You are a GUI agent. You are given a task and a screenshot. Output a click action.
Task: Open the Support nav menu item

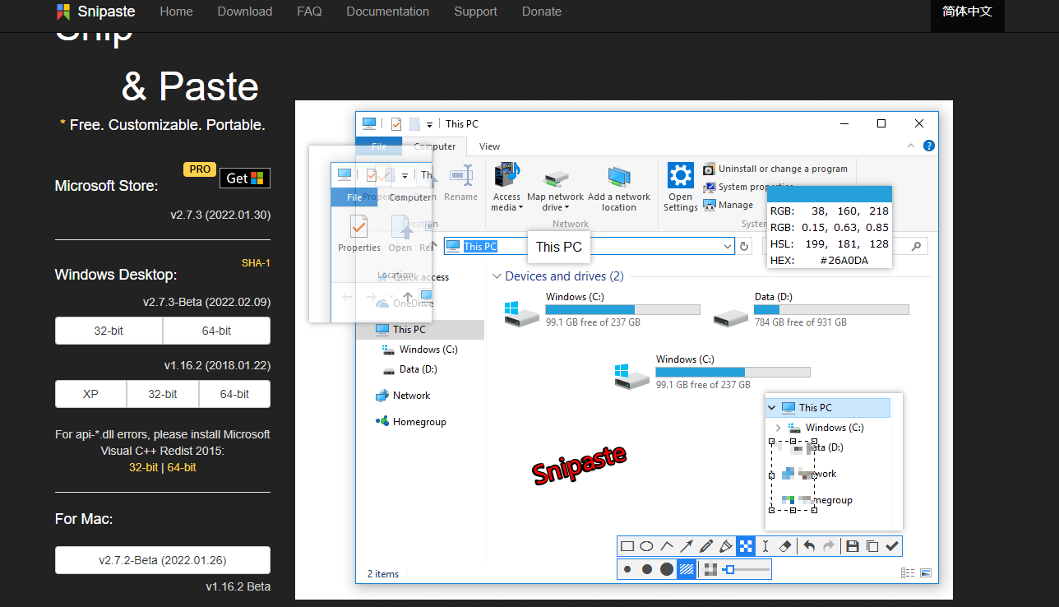point(475,12)
